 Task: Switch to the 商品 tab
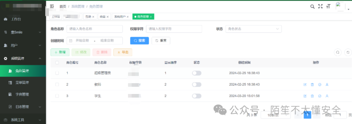(103, 17)
